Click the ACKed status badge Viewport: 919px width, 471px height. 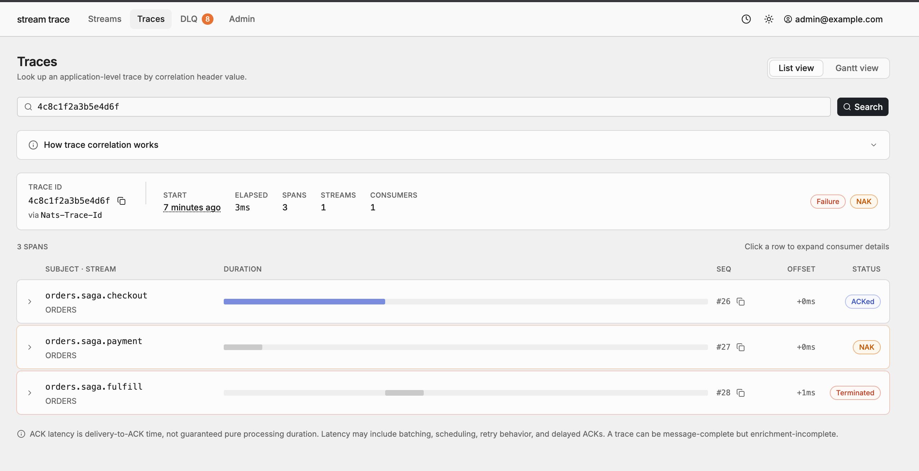click(863, 302)
